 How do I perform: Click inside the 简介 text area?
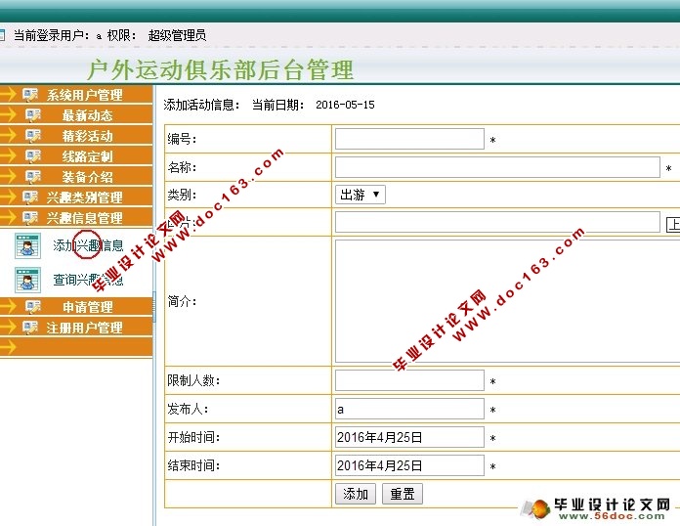coord(507,301)
